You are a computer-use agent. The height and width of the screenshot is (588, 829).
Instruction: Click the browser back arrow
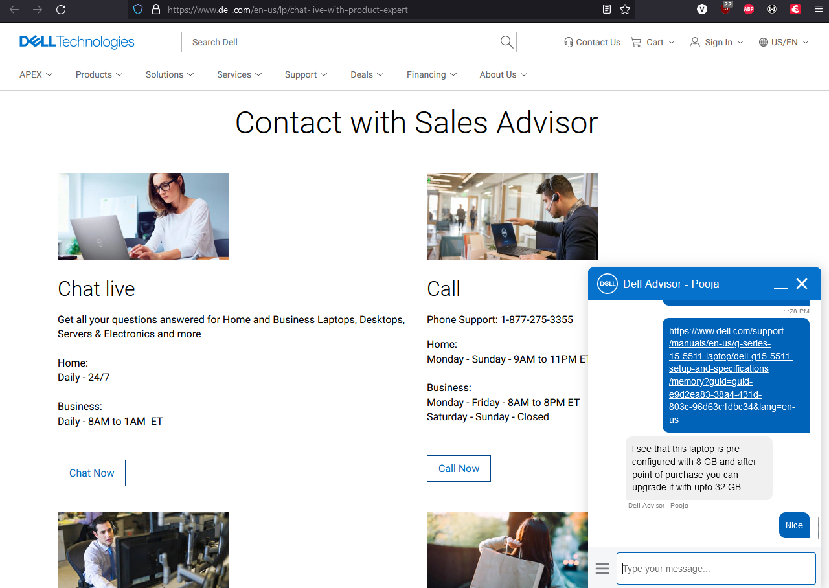[14, 10]
